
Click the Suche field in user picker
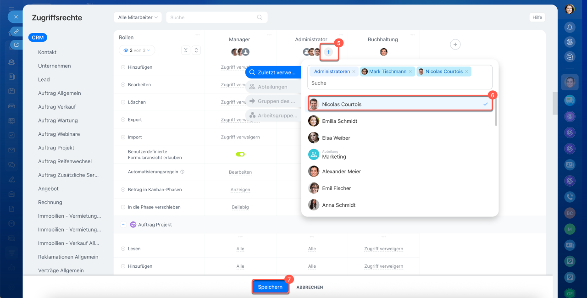[399, 83]
